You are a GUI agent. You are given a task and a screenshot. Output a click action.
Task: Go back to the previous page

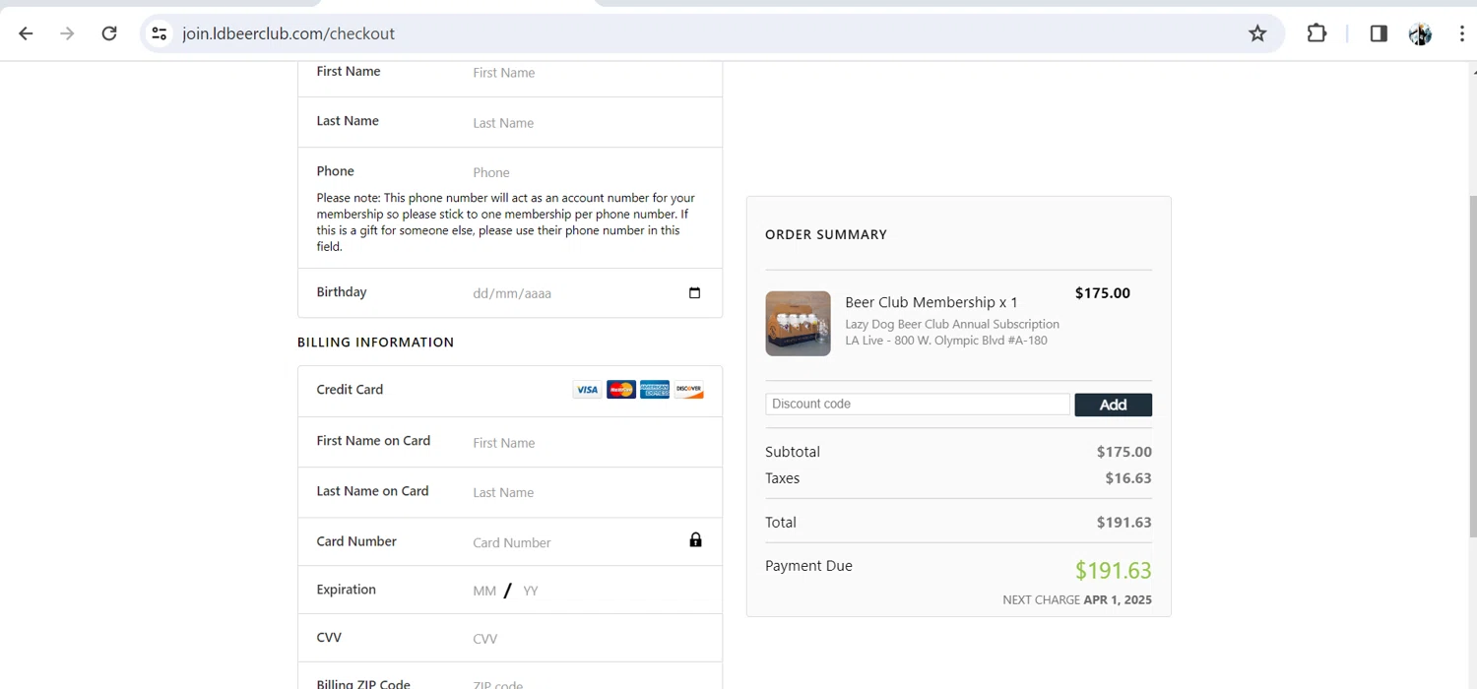pyautogui.click(x=26, y=33)
